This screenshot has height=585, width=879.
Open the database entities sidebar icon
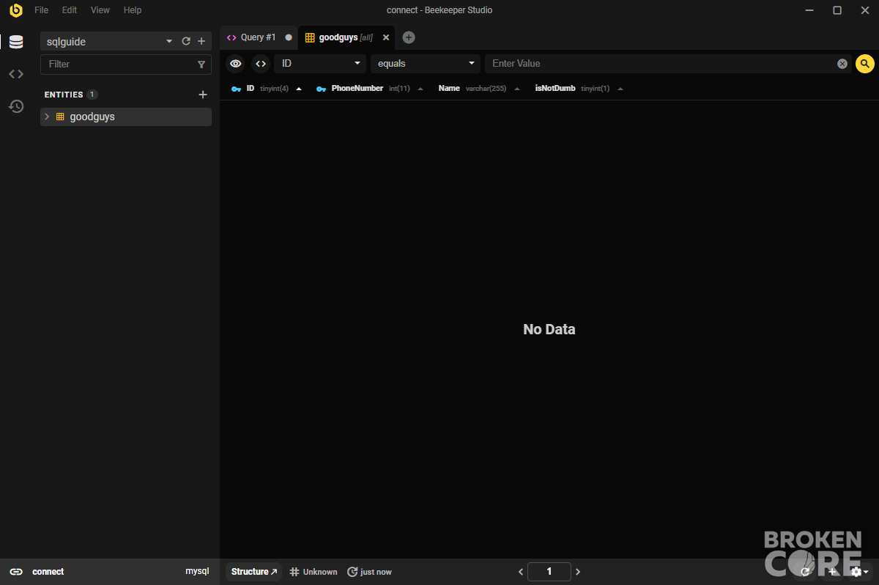click(x=16, y=42)
